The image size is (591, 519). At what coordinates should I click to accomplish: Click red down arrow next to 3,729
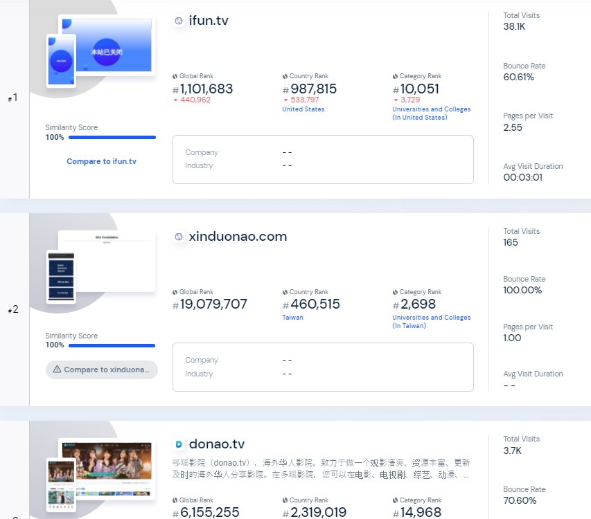396,100
